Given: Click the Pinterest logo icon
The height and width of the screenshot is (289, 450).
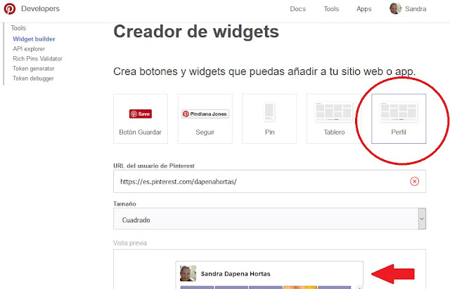Looking at the screenshot, I should [x=9, y=9].
